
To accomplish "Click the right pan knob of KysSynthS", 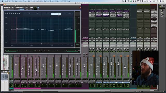I will pyautogui.click(x=121, y=49).
